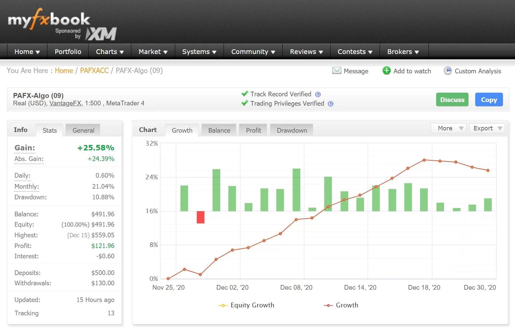This screenshot has height=331, width=515.
Task: Open the Export dropdown
Action: (x=487, y=128)
